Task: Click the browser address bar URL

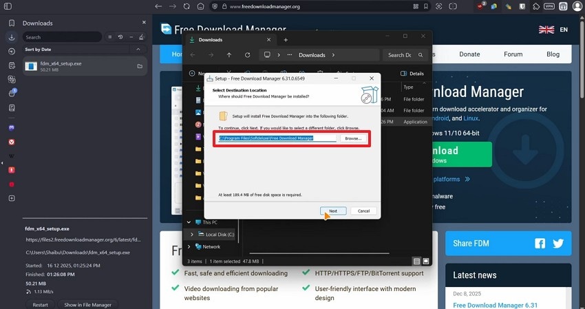Action: click(x=264, y=6)
